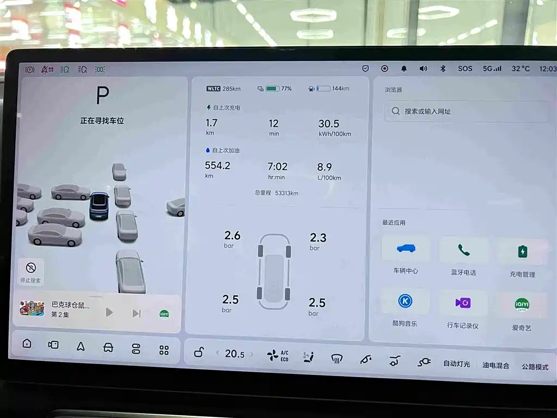Open 爱奇艺 iQIYI app
The width and height of the screenshot is (557, 418).
click(522, 312)
